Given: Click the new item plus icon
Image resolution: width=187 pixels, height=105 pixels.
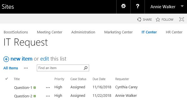Looking at the screenshot, I should point(6,59).
